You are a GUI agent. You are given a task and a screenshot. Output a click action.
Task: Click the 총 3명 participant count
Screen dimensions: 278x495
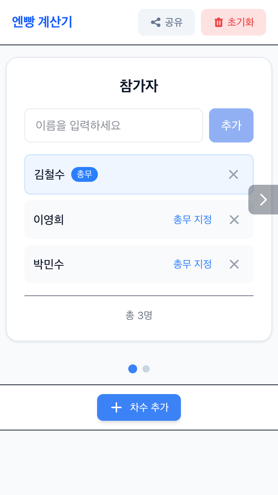(x=139, y=315)
